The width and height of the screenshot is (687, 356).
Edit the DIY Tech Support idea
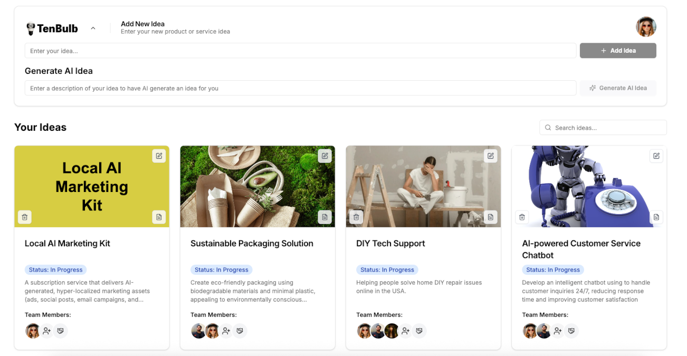pos(491,156)
